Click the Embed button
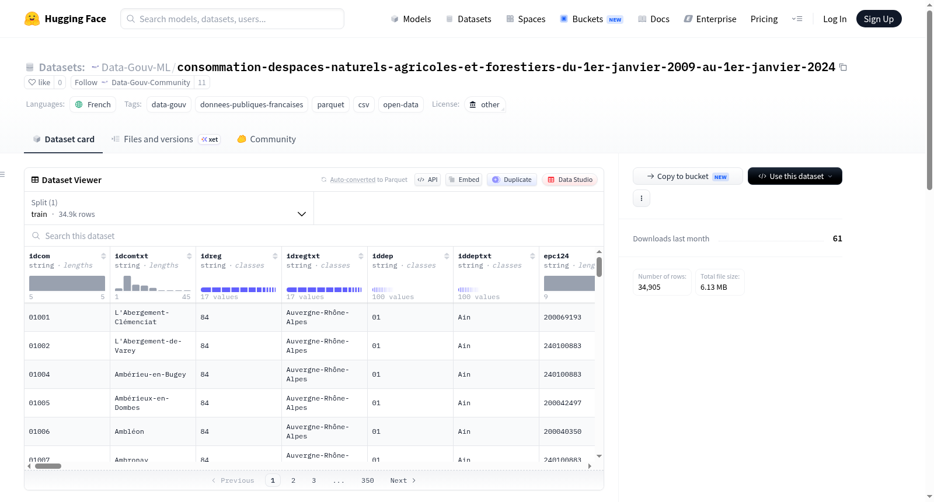The width and height of the screenshot is (934, 502). tap(463, 180)
